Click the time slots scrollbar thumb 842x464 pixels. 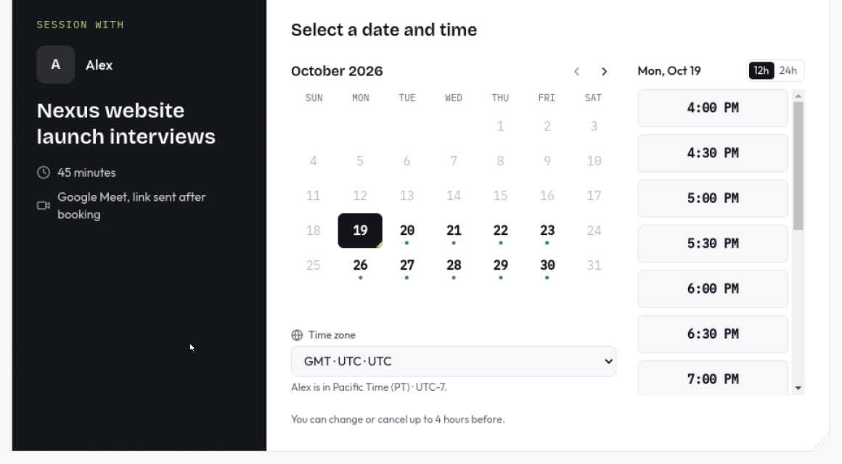coord(798,166)
